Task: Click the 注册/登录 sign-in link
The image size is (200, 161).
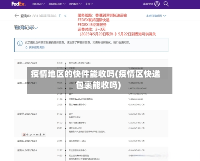Action: 148,4
